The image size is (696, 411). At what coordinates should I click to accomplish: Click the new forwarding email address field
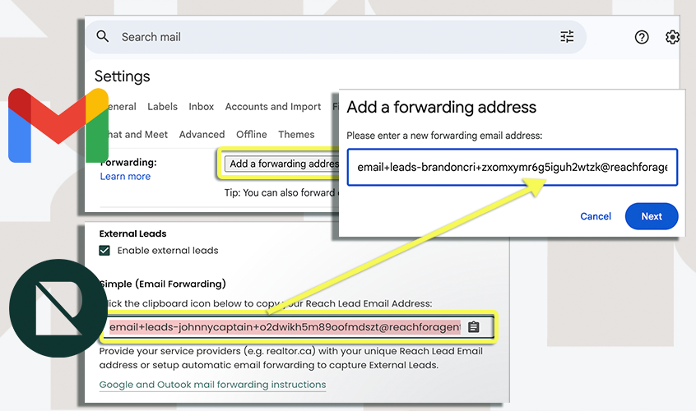pos(512,168)
